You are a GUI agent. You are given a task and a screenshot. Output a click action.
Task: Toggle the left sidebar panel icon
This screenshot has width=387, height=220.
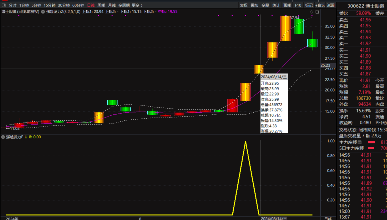[4, 5]
